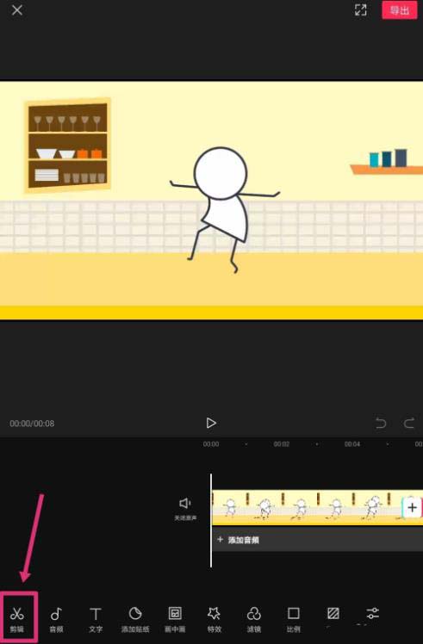Open the 滤镜 filter tool
This screenshot has width=423, height=644.
click(253, 619)
